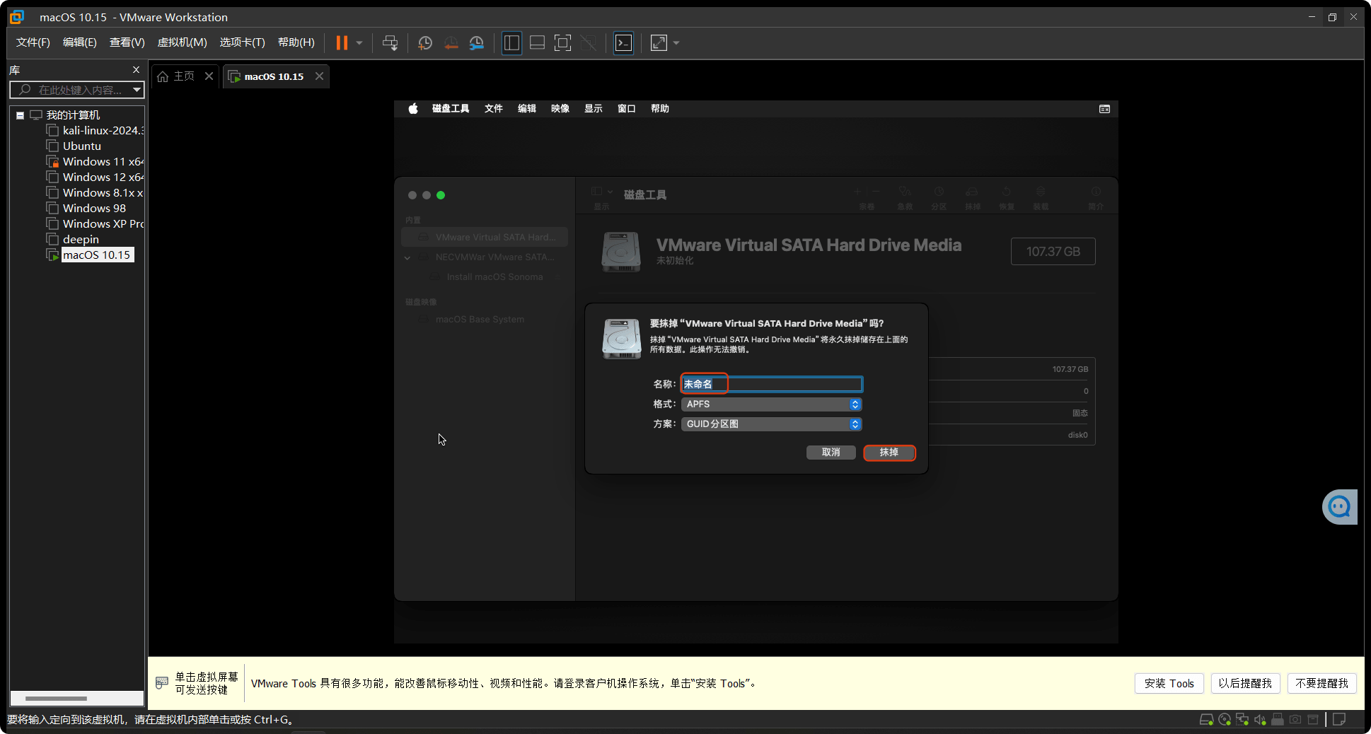Collapse the NECVMWar VMware SATA tree item
Screen dimensions: 1371x734
pos(407,257)
